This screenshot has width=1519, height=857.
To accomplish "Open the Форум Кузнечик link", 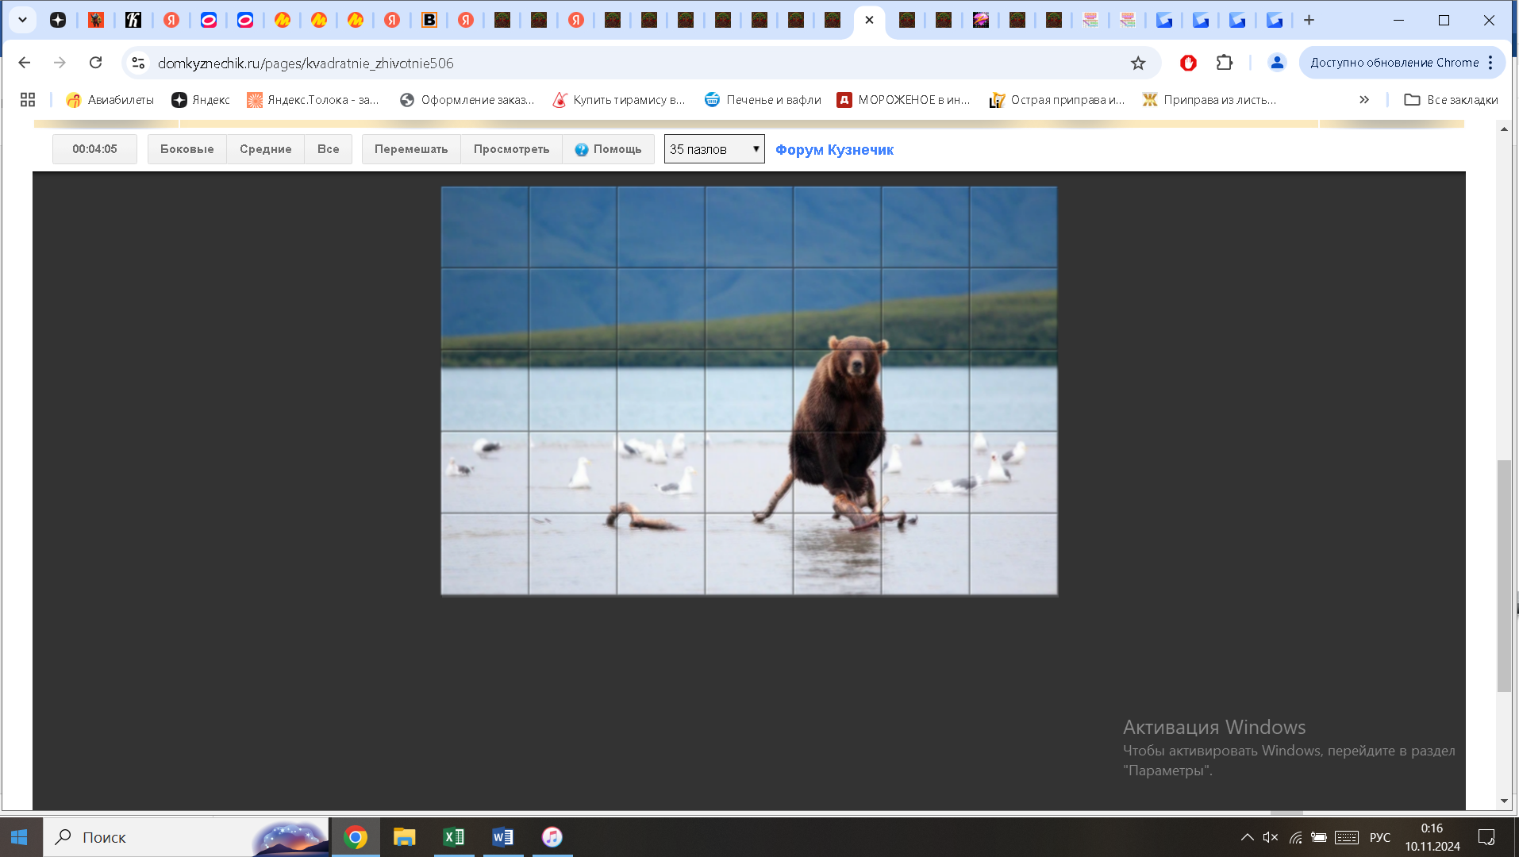I will click(x=834, y=149).
